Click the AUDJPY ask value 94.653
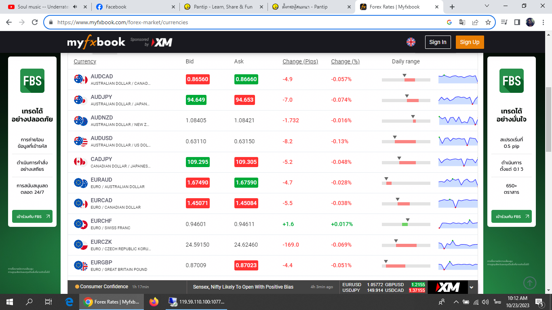 pos(244,100)
